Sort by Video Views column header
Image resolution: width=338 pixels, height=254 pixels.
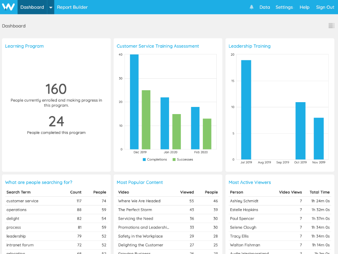[x=290, y=192]
